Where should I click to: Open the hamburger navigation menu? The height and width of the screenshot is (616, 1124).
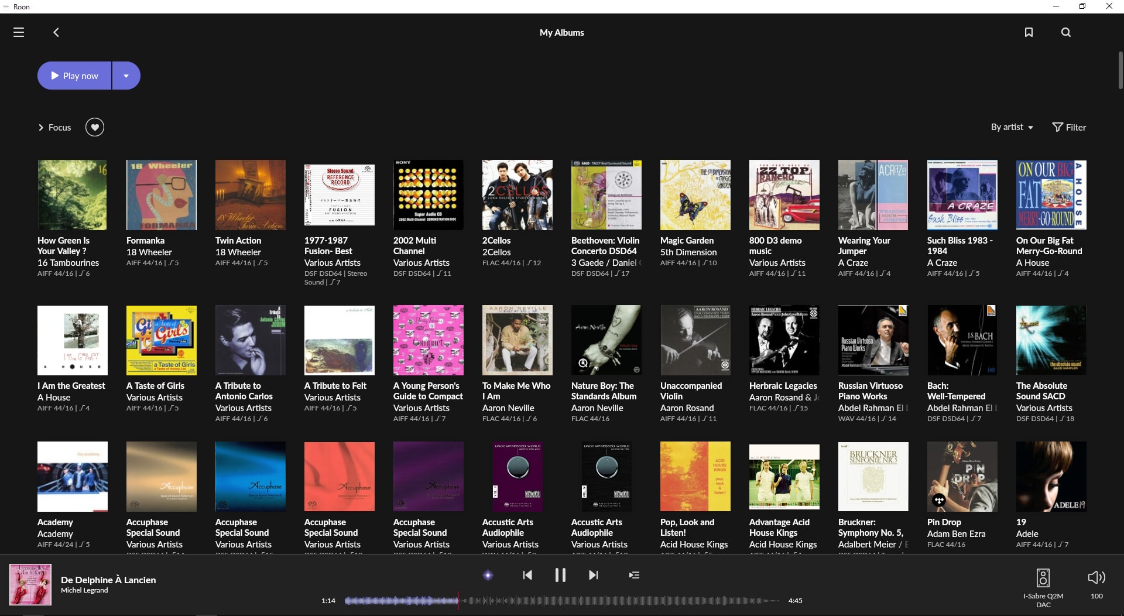pos(19,32)
